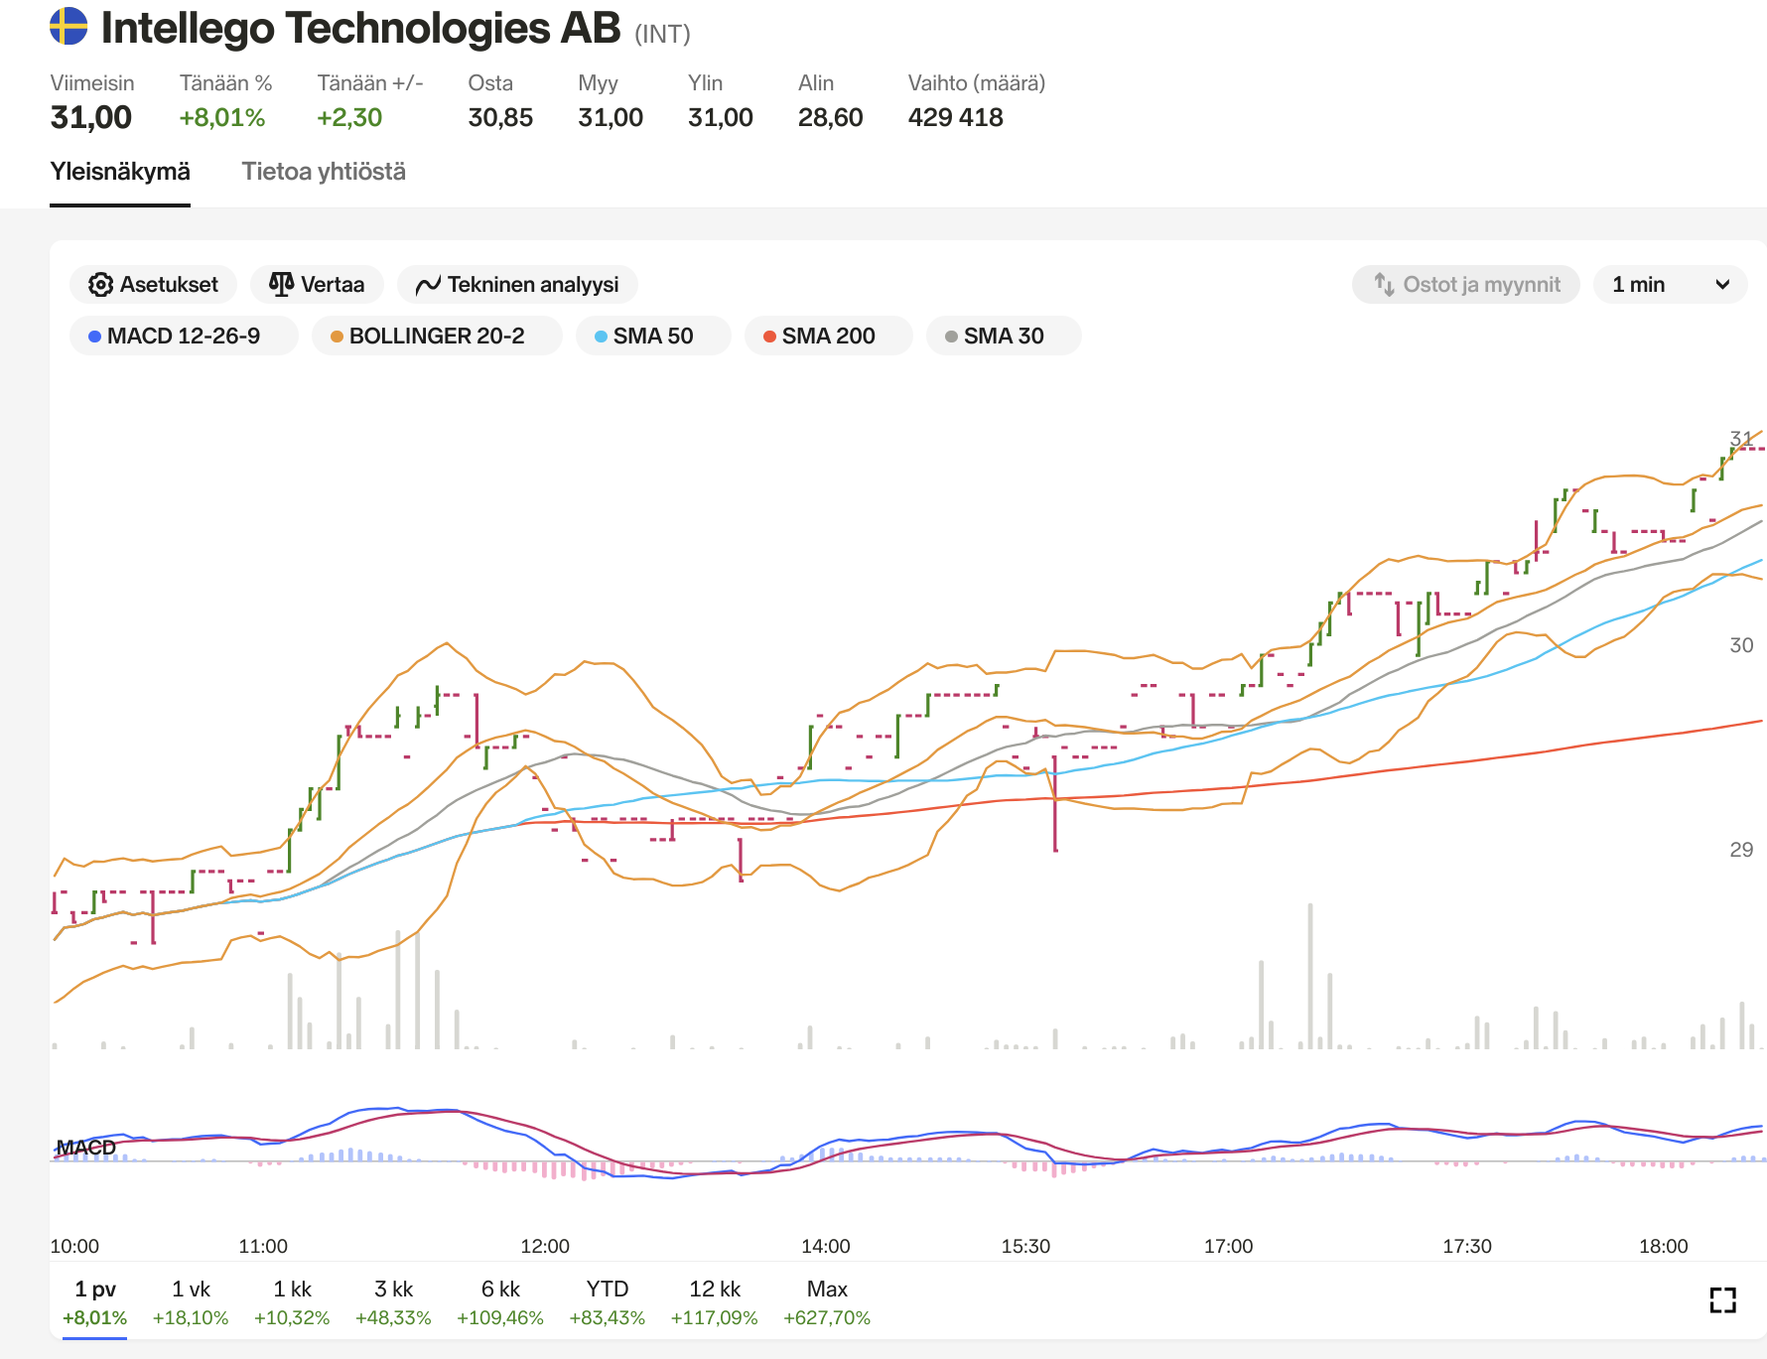This screenshot has height=1359, width=1767.
Task: Click the Vertaa balance scale icon
Action: [x=281, y=285]
